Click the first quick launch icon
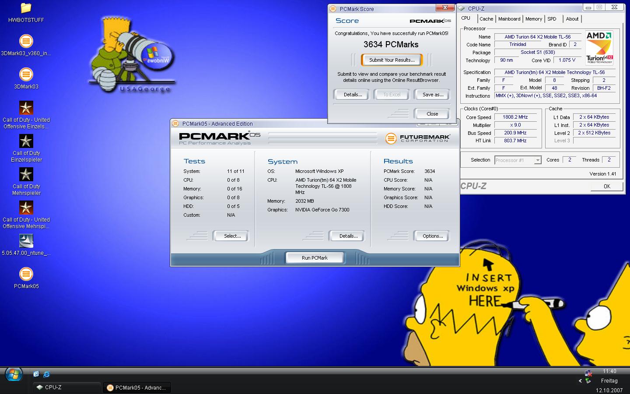Viewport: 630px width, 394px height. [x=36, y=374]
